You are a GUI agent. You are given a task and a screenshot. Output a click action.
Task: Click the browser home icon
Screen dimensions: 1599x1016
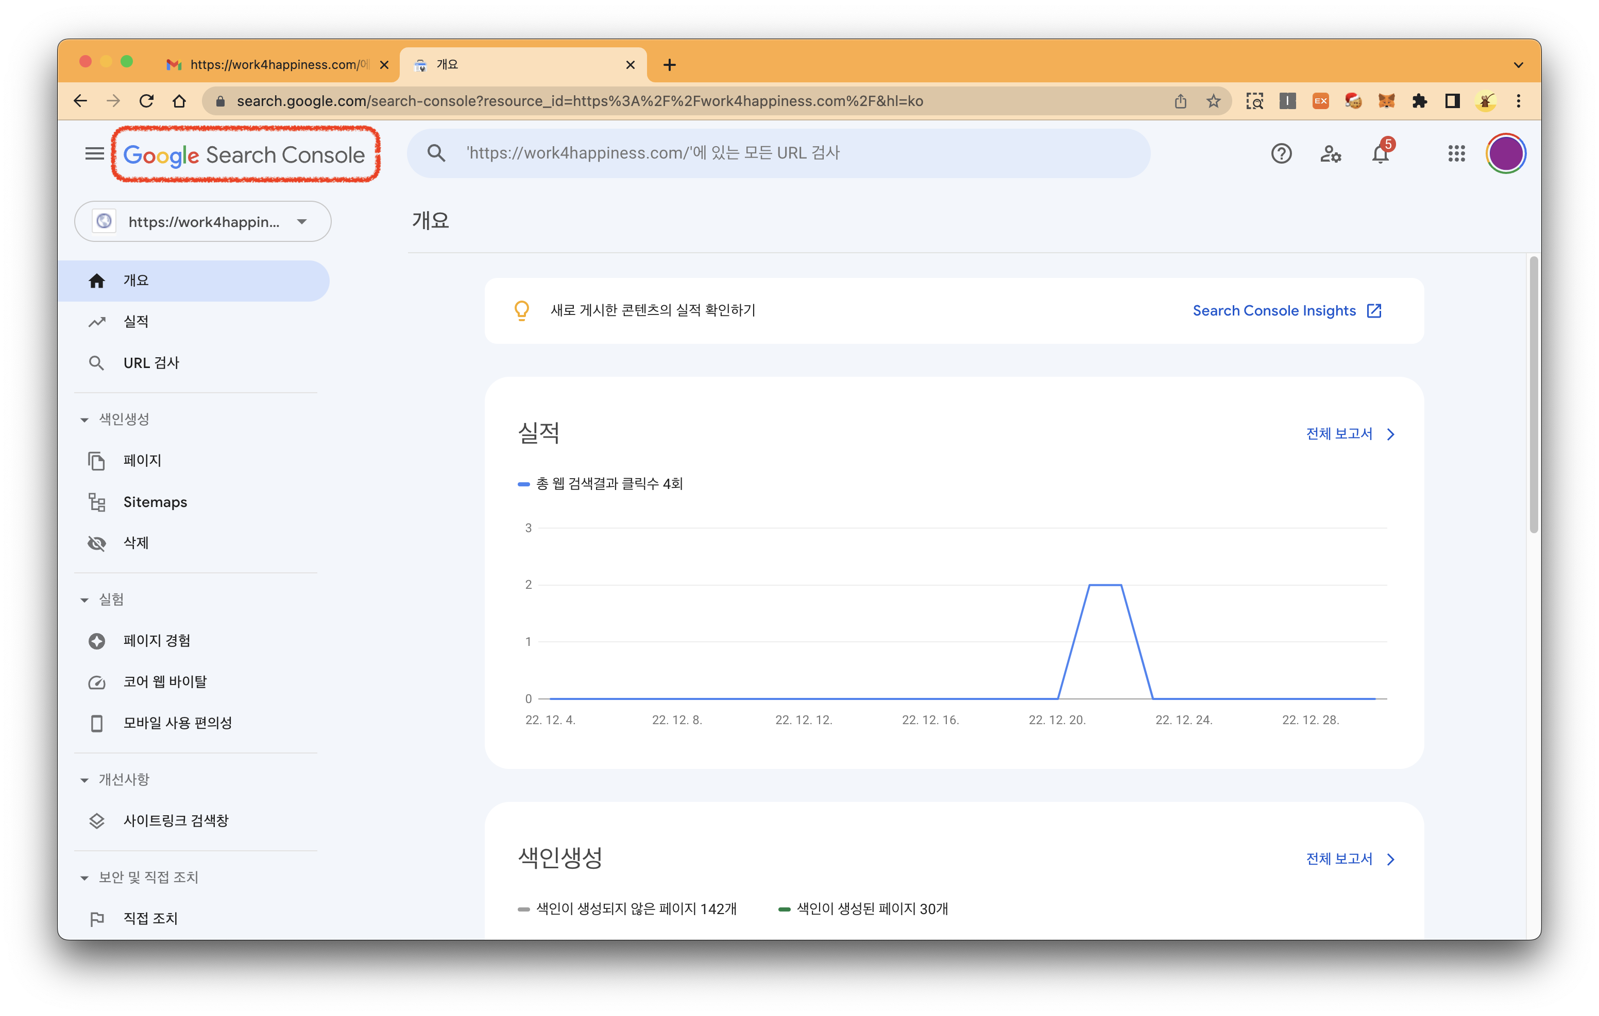pos(179,101)
